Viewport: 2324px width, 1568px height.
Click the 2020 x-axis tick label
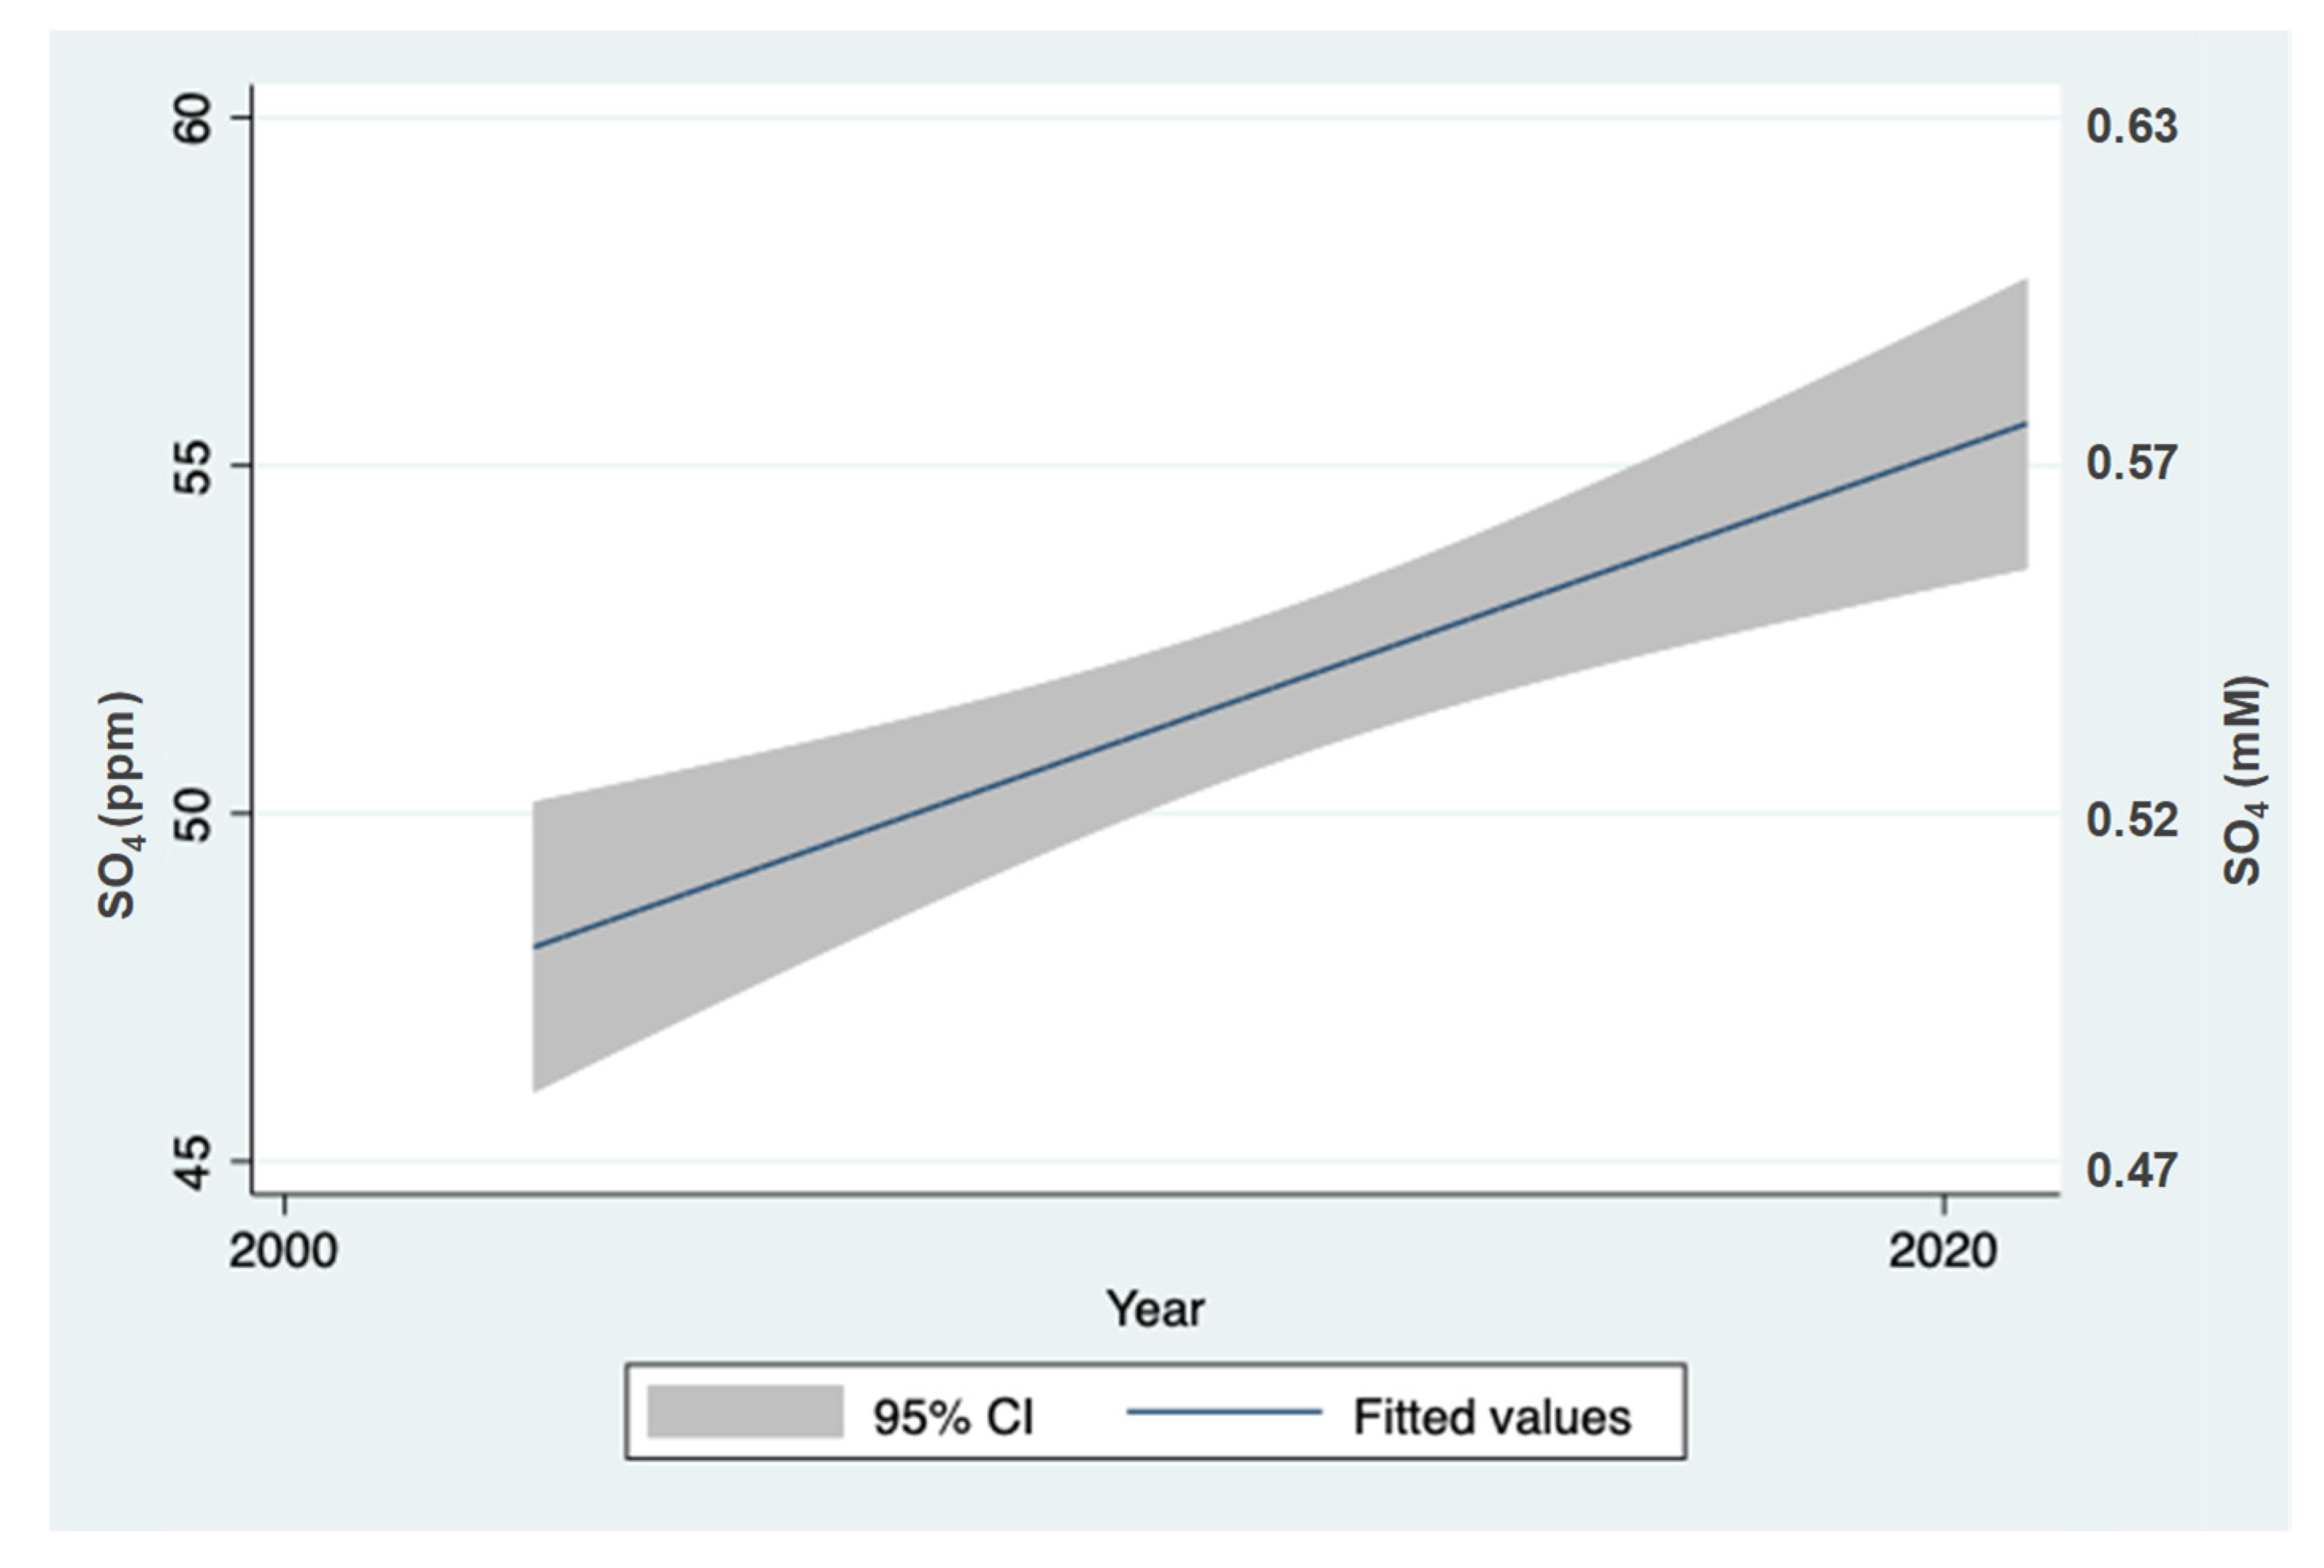[x=1942, y=1251]
